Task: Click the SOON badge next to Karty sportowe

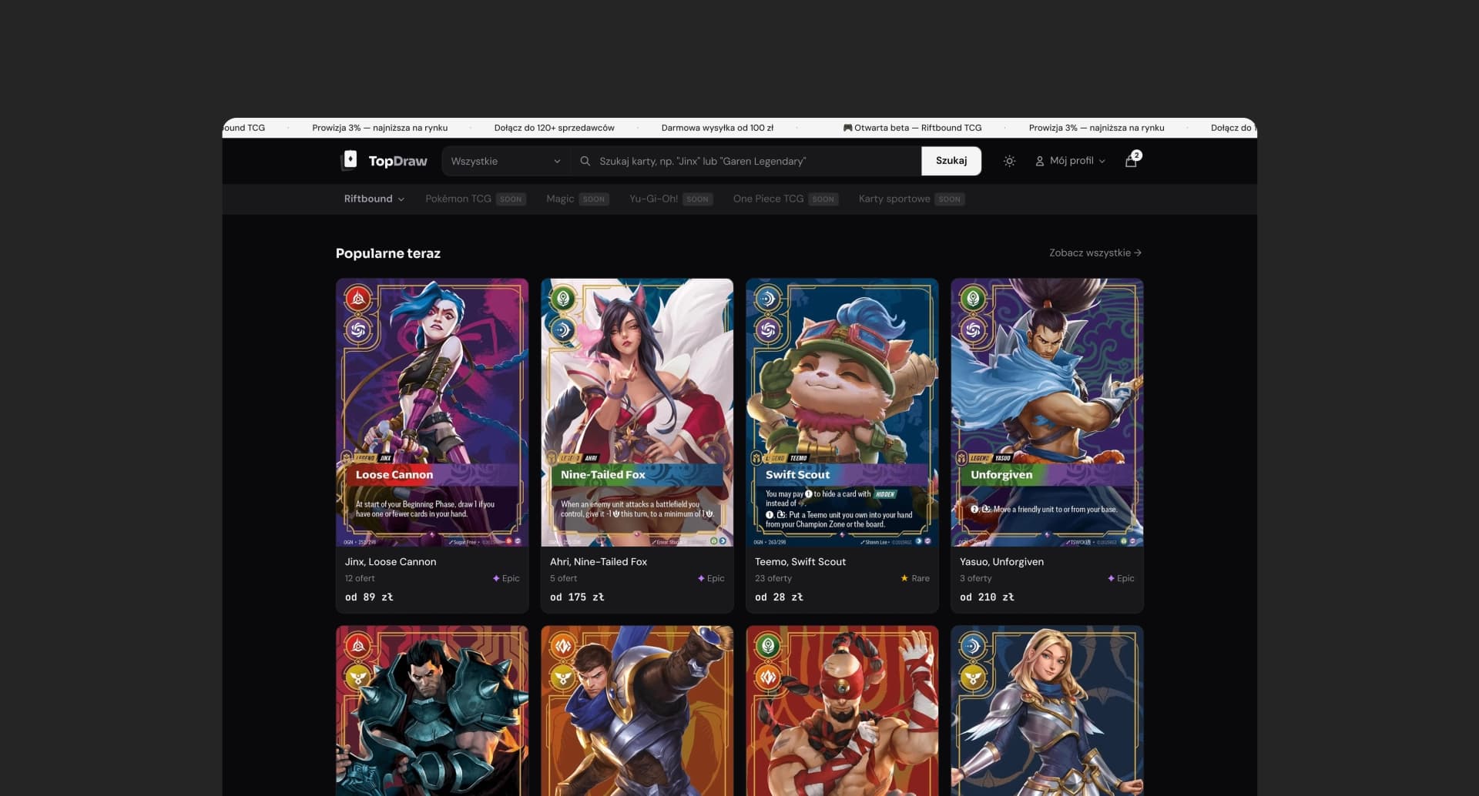Action: pos(950,199)
